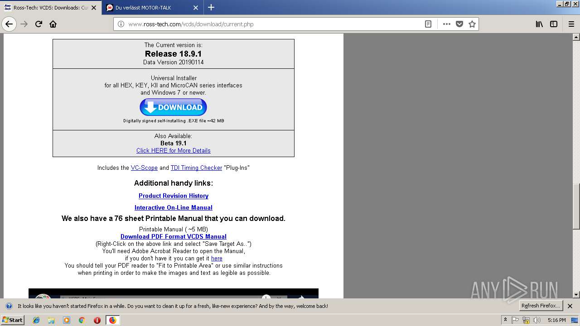This screenshot has width=580, height=326.
Task: Close the Du verlässt MOTOR-TALK tab
Action: [x=196, y=8]
